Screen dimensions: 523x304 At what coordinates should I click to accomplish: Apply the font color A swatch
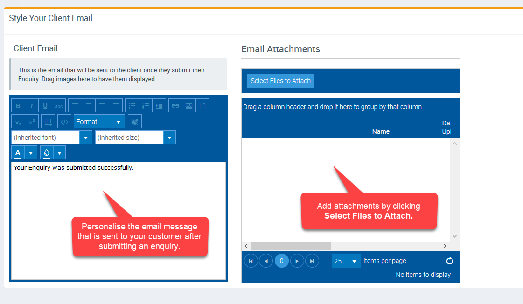pos(18,153)
